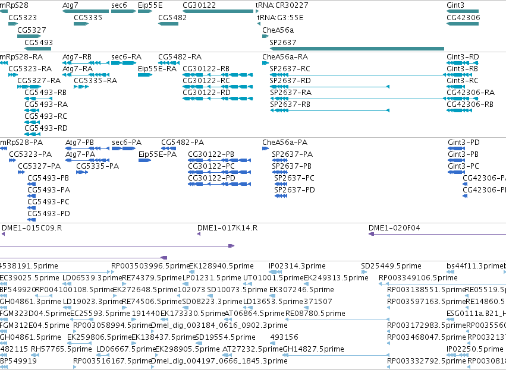This screenshot has height=370, width=506.
Task: Select the RP003058994.5prime label
Action: tap(112, 325)
